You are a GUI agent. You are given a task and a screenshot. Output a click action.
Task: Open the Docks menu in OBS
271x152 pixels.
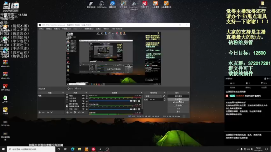[66, 29]
